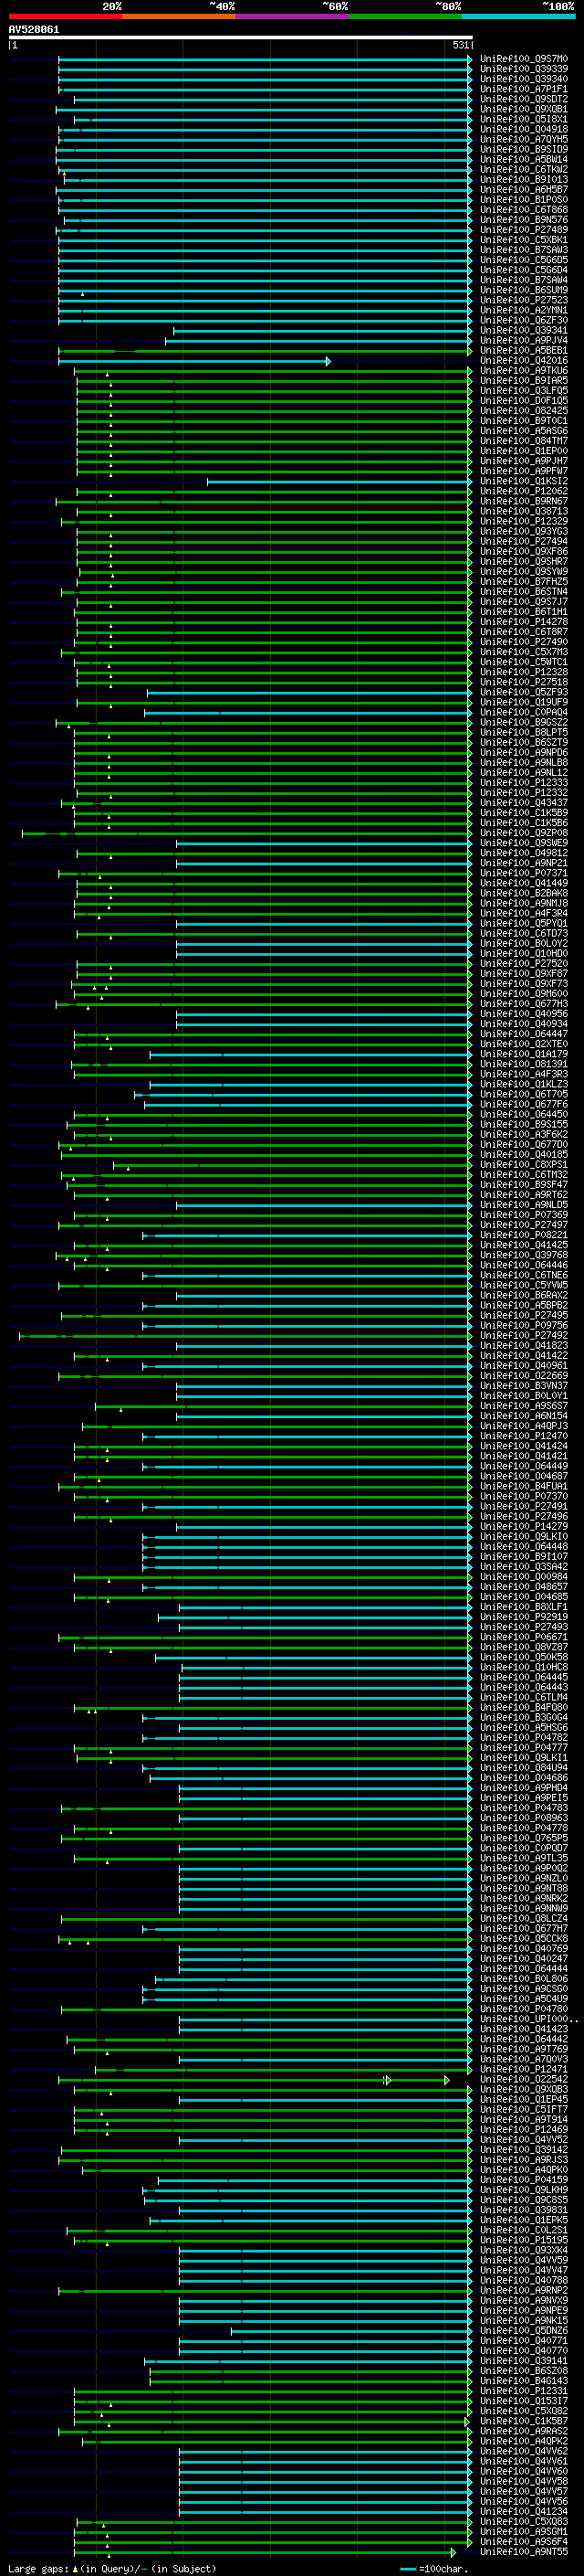The height and width of the screenshot is (2576, 584).
Task: Select the UniRef100_C5XBK1 label
Action: tap(524, 240)
